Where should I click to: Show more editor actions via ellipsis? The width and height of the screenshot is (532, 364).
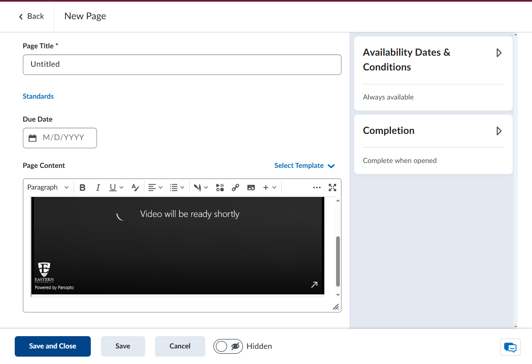coord(317,188)
